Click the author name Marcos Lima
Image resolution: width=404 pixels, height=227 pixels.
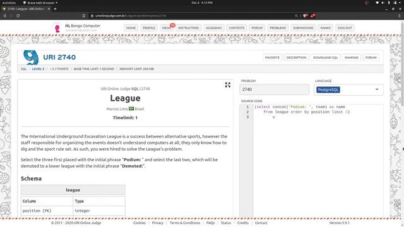pos(117,109)
